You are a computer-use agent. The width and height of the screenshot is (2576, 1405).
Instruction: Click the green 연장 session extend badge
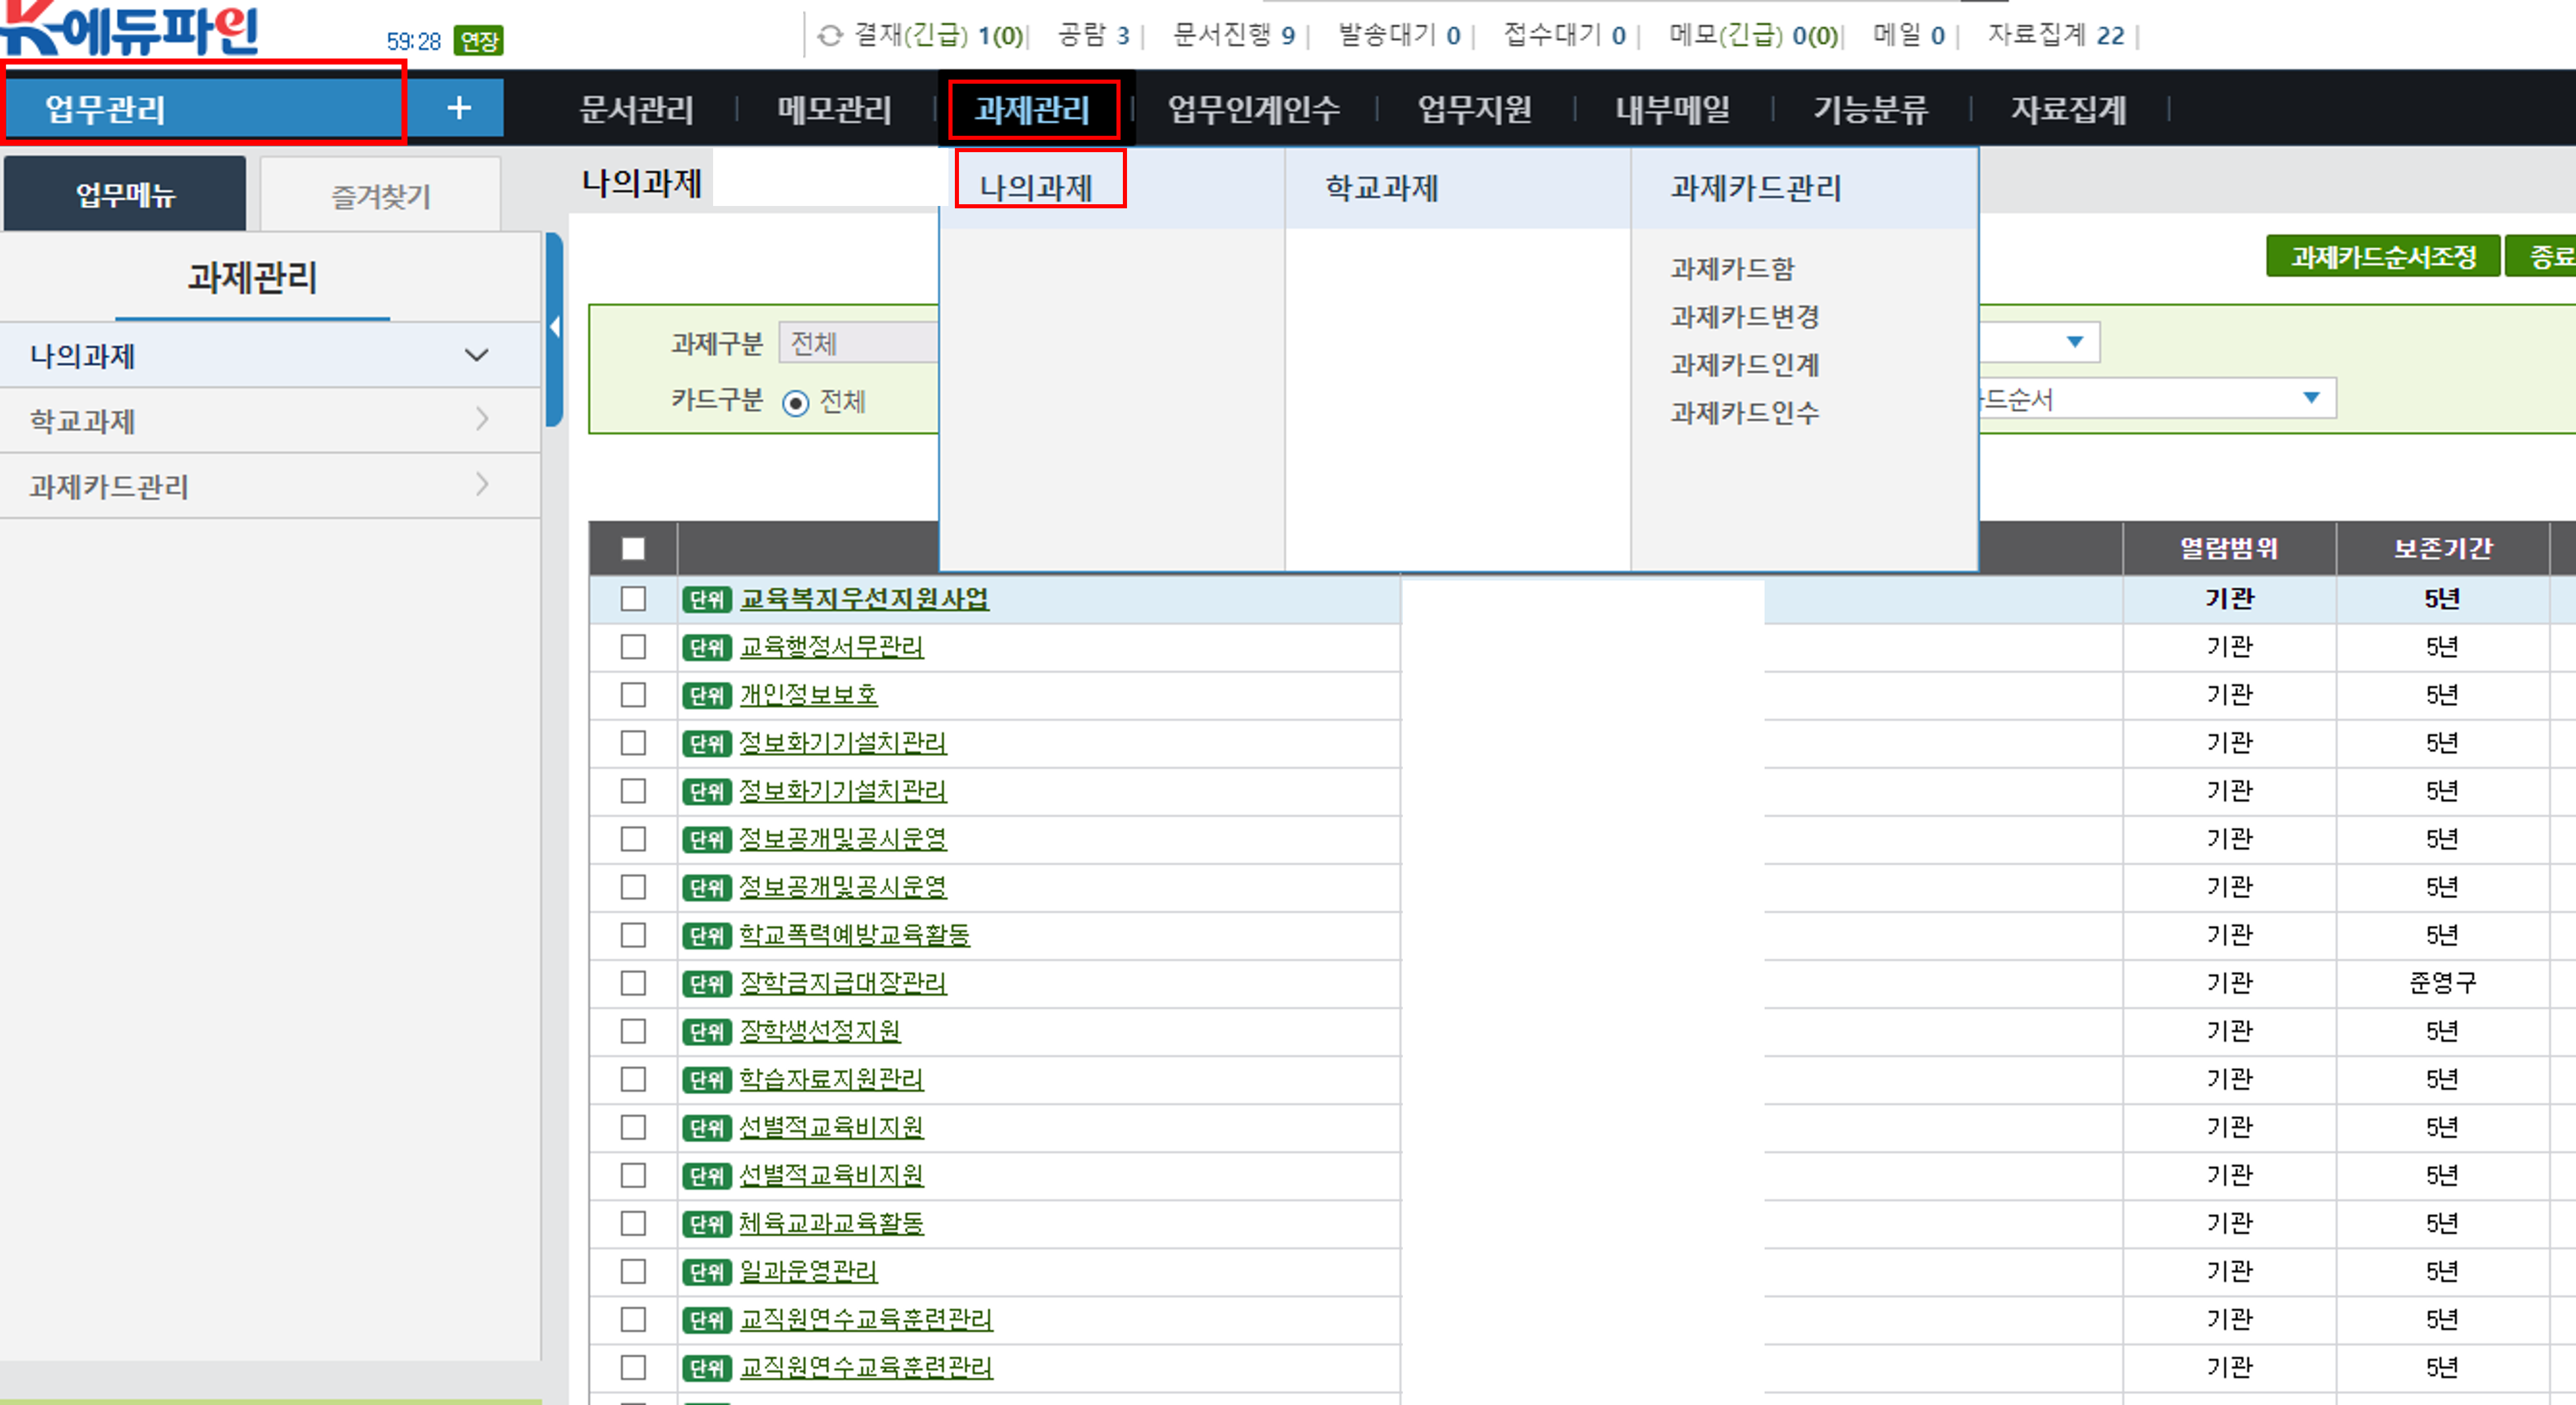pyautogui.click(x=478, y=41)
